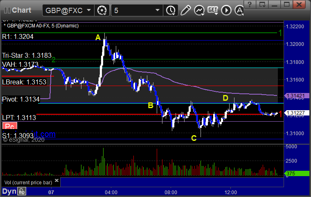Click the Vol (current price bar) label
Viewport: 311px width, 197px height.
click(x=28, y=182)
